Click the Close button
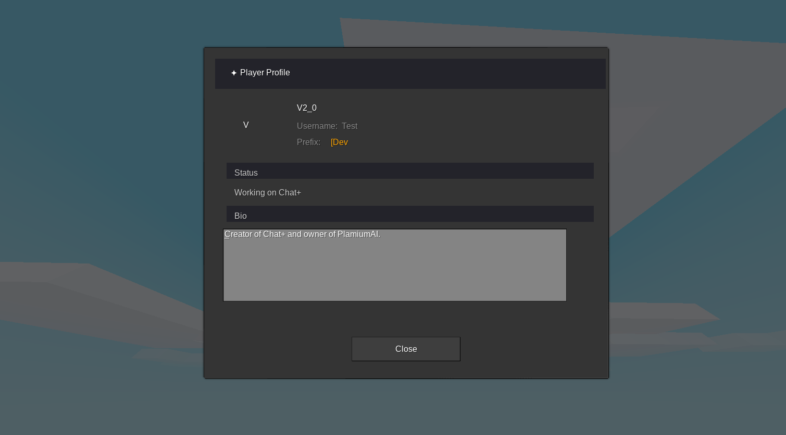The width and height of the screenshot is (786, 435). click(x=406, y=349)
